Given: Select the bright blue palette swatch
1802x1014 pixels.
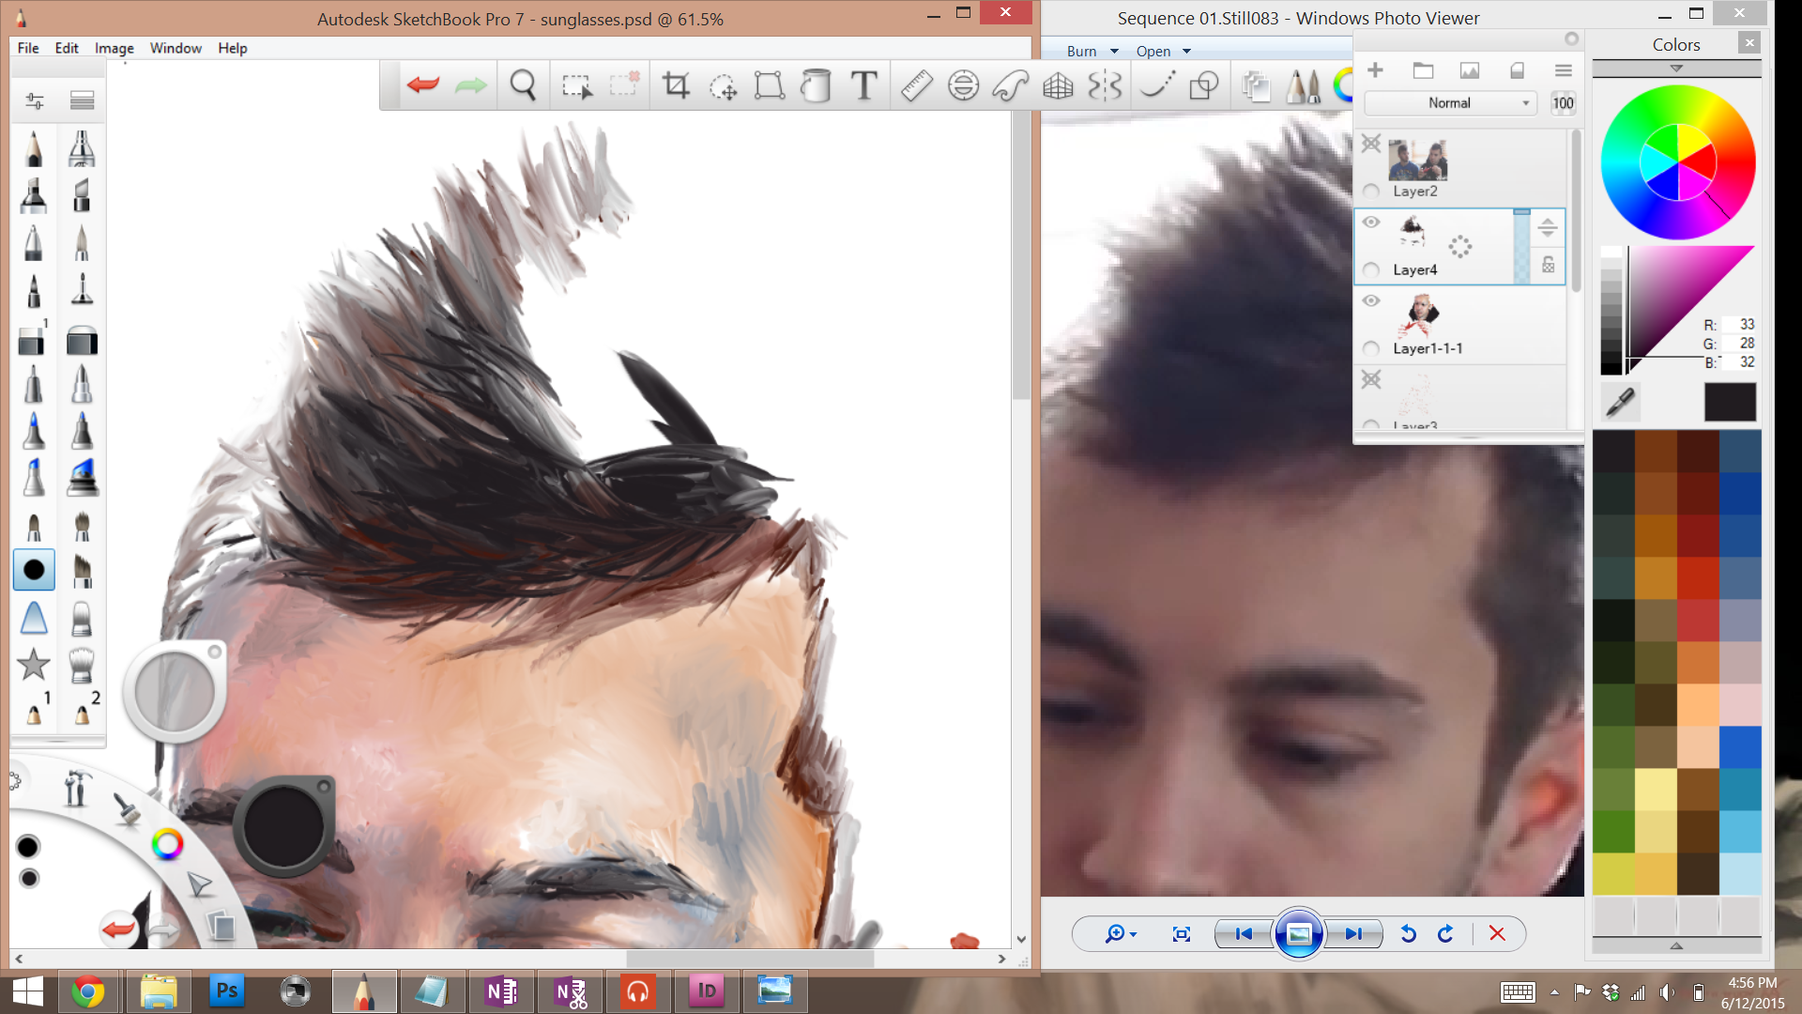Looking at the screenshot, I should pyautogui.click(x=1739, y=747).
